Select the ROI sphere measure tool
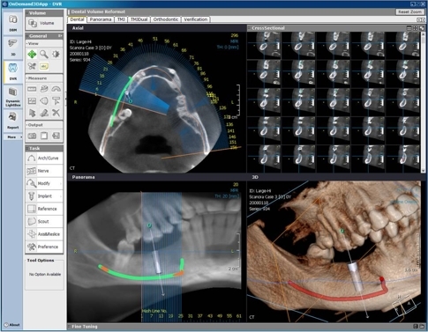The height and width of the screenshot is (332, 428). 44,101
